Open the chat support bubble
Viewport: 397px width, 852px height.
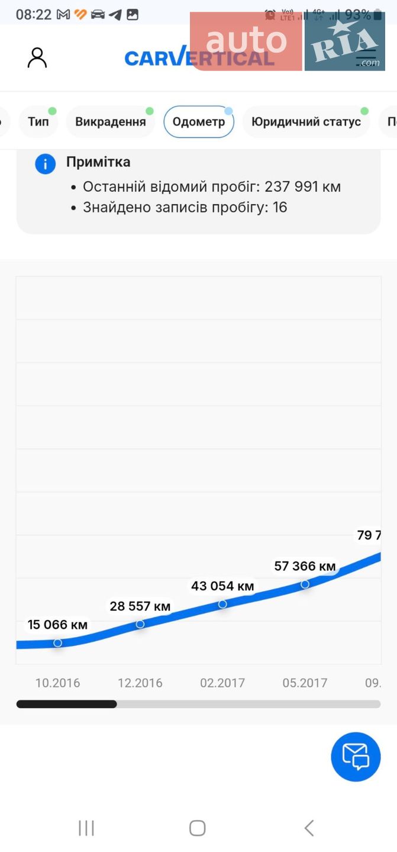pyautogui.click(x=356, y=757)
